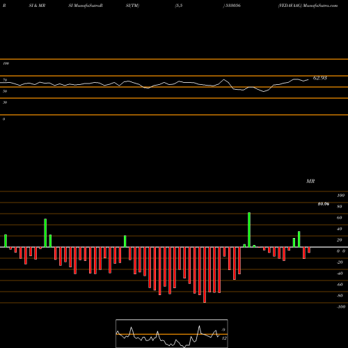Screen dimensions: 348x348
Task: Click the value 12 in the mini chart
Action: click(224, 338)
